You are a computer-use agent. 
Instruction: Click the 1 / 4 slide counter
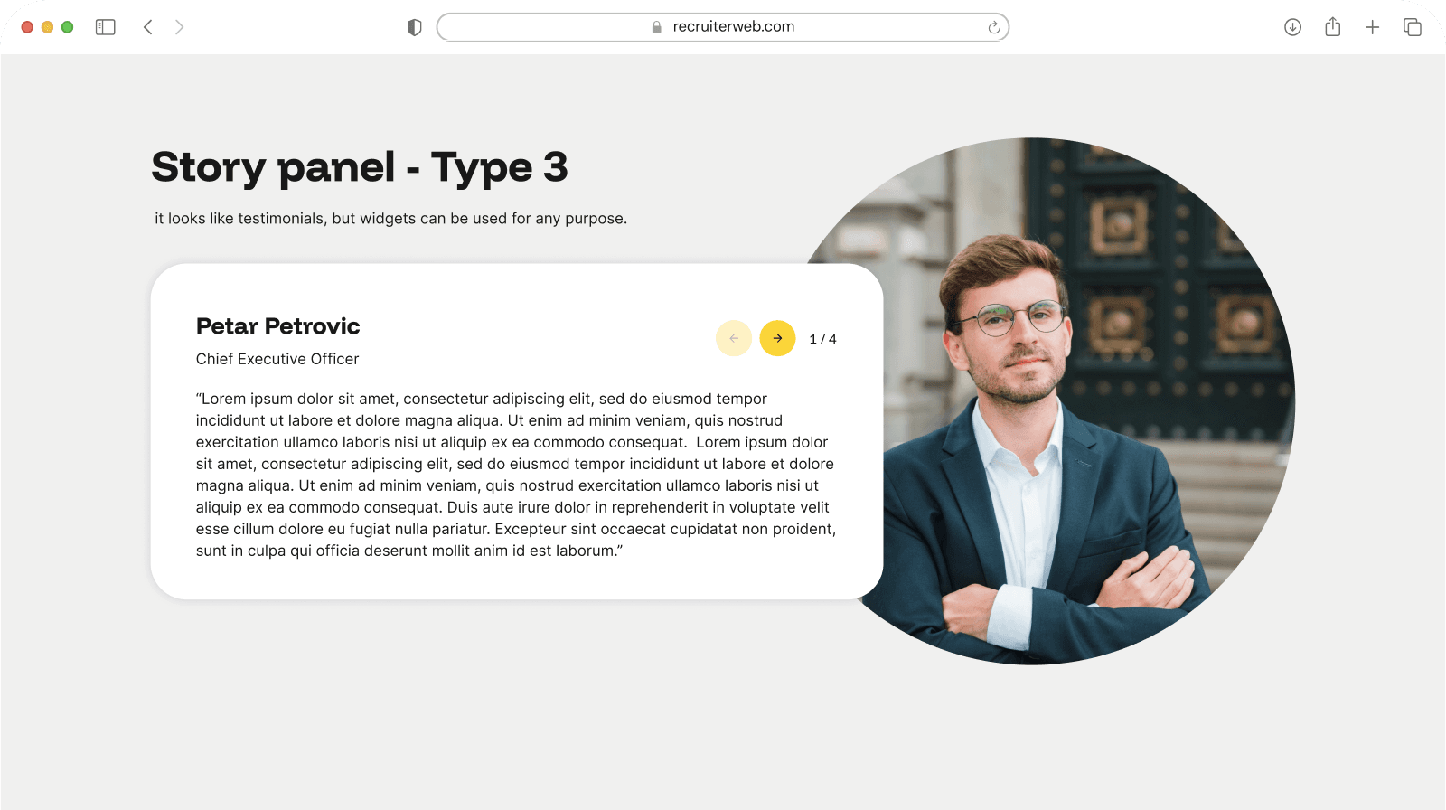point(822,339)
